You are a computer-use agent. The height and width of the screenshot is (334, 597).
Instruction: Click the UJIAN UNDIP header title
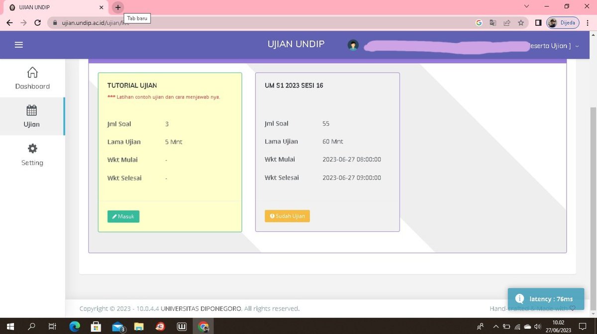tap(296, 44)
